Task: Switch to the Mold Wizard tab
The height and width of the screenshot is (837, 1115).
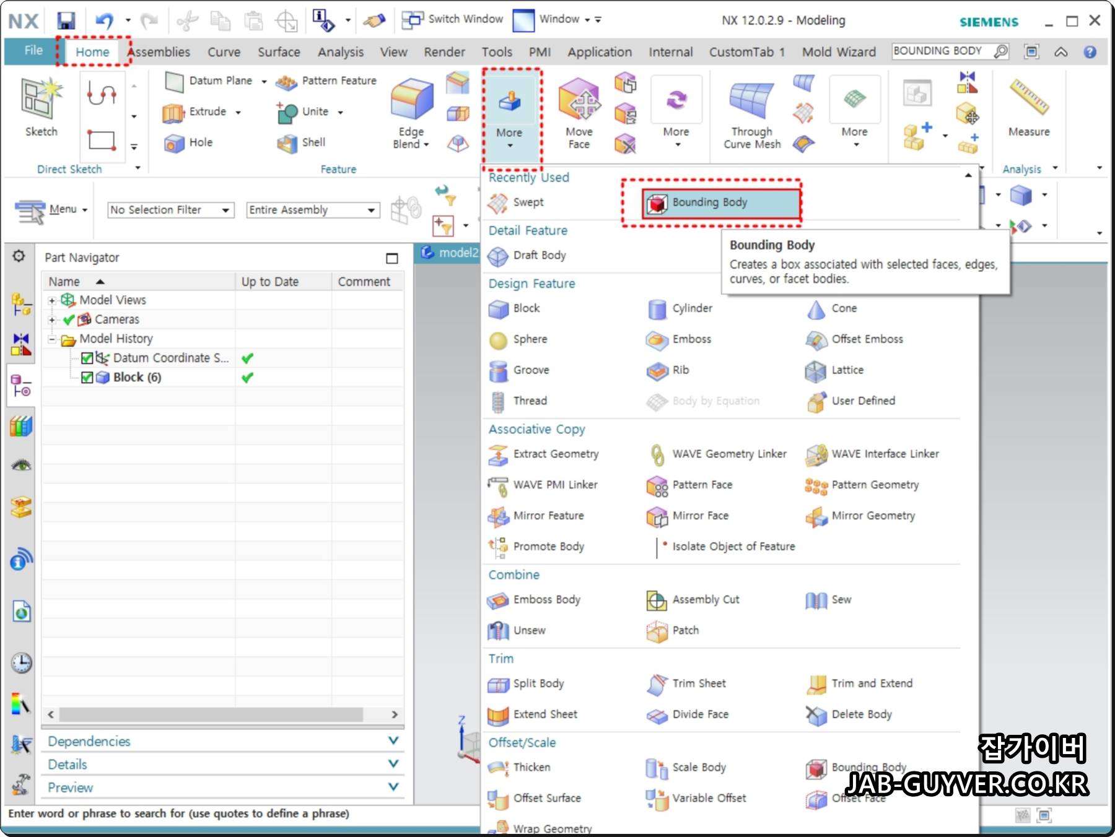Action: [839, 52]
